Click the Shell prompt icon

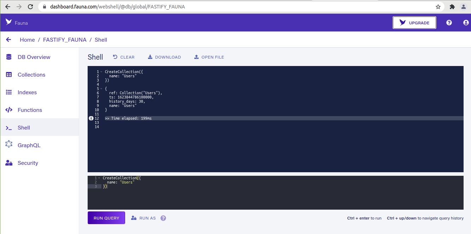point(9,128)
